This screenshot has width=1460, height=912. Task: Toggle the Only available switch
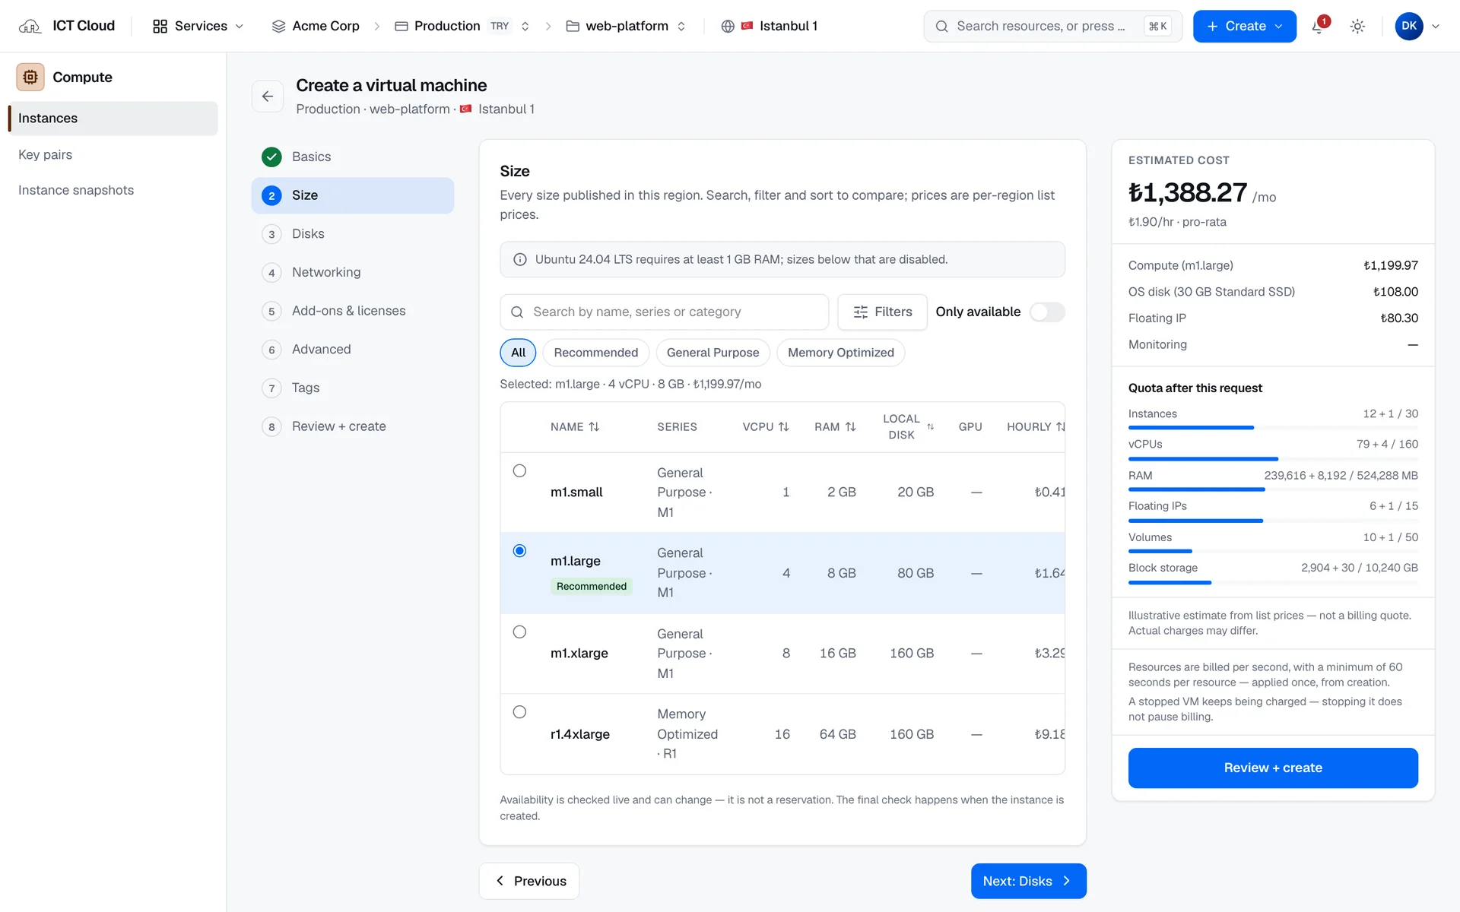(x=1047, y=312)
